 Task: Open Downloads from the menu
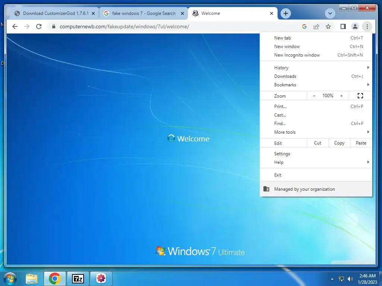coord(316,76)
